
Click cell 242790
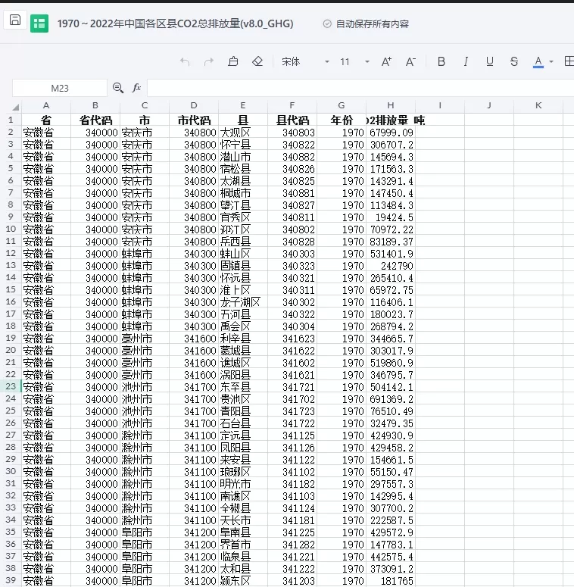point(391,266)
